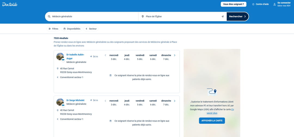Image resolution: width=294 pixels, height=137 pixels.
Task: Show previous dates for Dr Serge Micholet
Action: [x=105, y=101]
